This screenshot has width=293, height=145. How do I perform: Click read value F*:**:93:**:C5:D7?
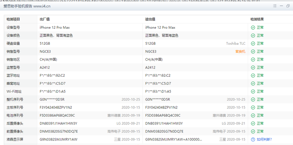coord(158,83)
